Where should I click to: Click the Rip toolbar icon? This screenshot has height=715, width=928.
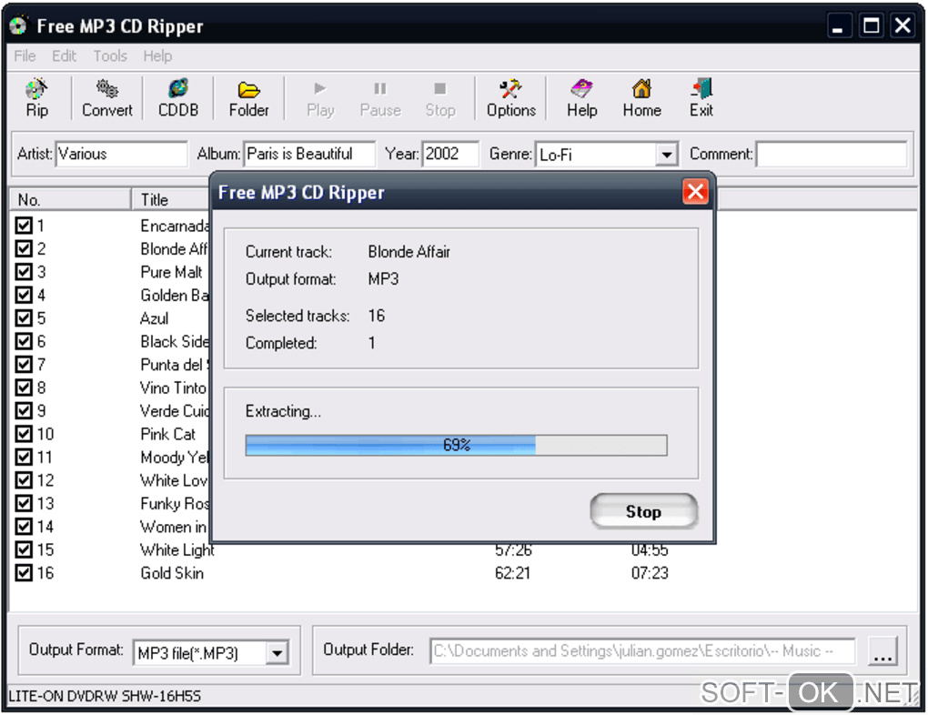point(36,98)
